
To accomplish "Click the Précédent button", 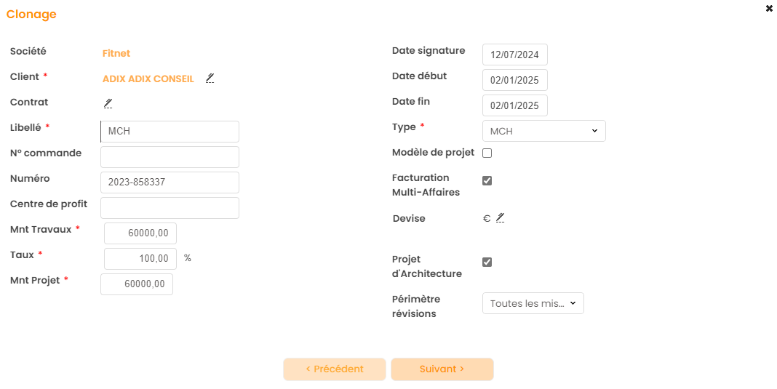I will pyautogui.click(x=334, y=369).
